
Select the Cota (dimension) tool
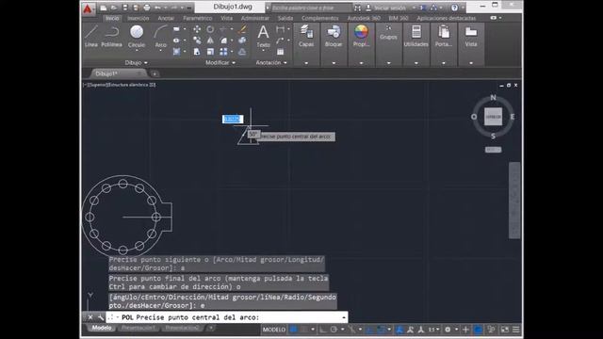pos(281,29)
